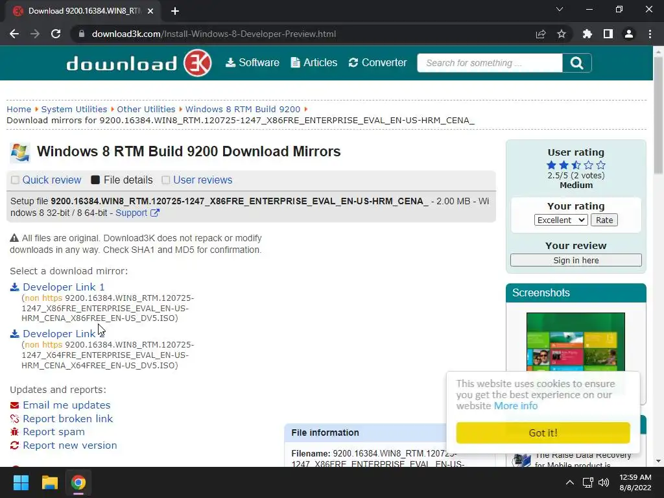This screenshot has width=664, height=498.
Task: Close the Download 9200 browser tab
Action: click(x=150, y=11)
